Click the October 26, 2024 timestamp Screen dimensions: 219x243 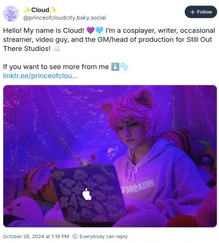coord(36,237)
